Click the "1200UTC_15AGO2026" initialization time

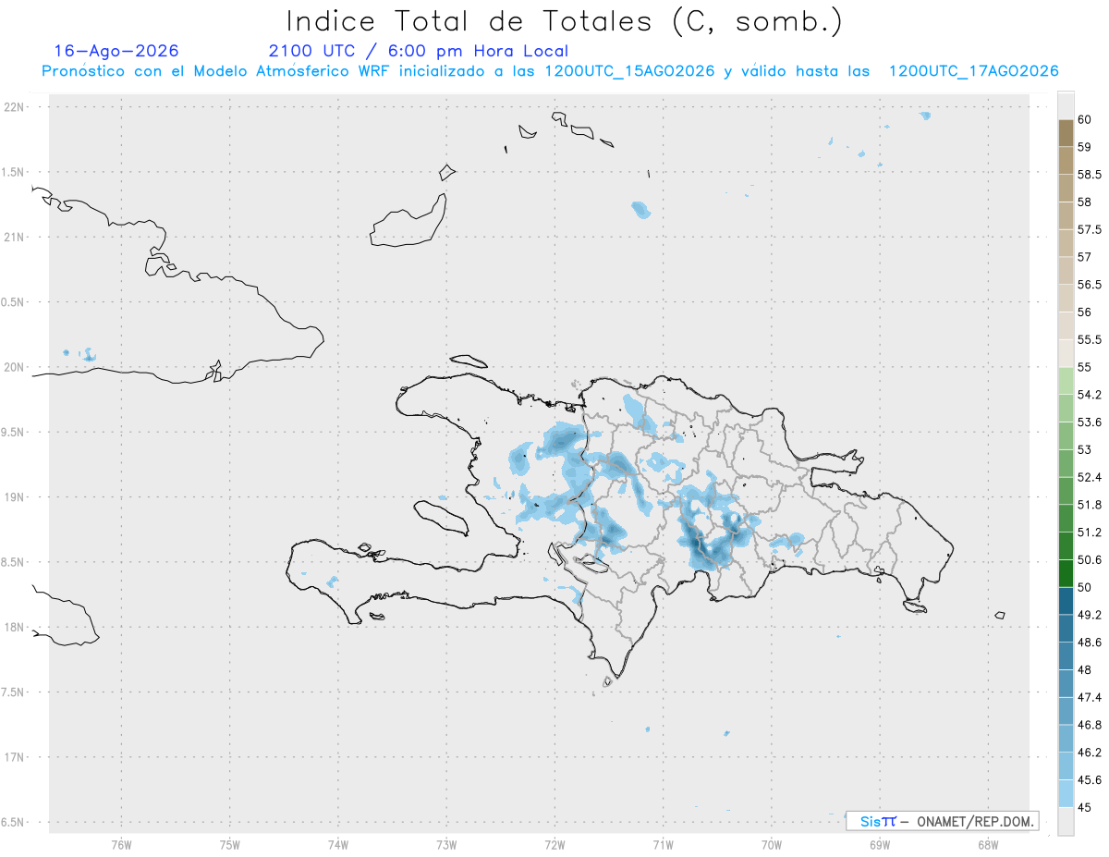630,71
